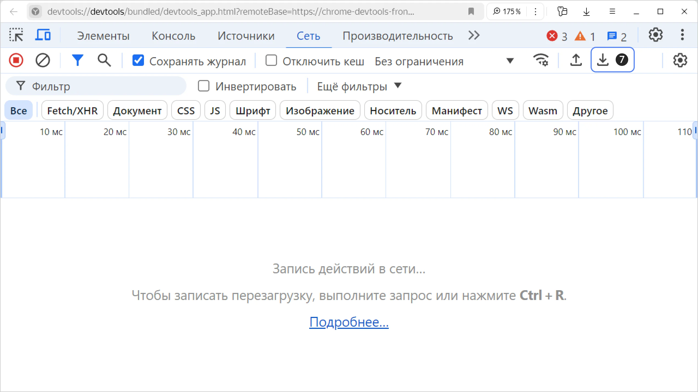Enable Отключить кеш checkbox

pos(271,60)
